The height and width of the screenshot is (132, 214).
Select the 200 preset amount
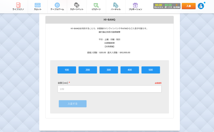tap(88, 70)
